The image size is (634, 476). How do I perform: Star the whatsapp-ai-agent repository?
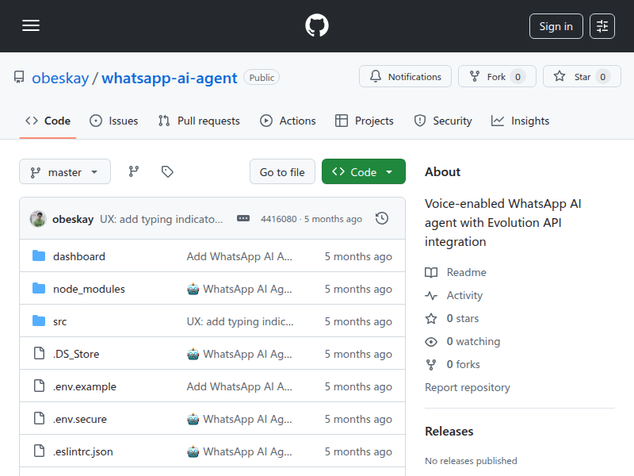(582, 76)
